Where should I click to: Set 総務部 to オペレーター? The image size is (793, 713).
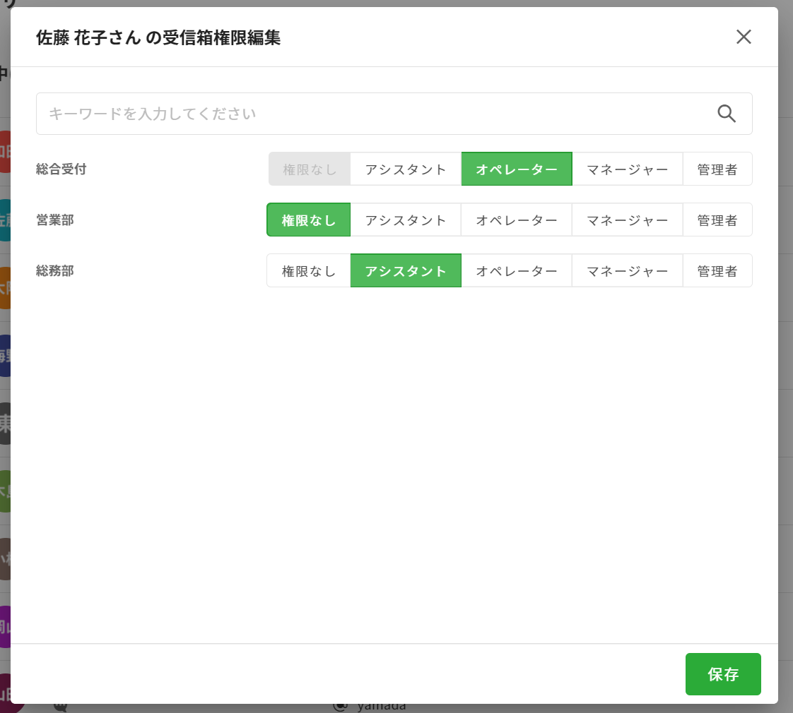coord(517,271)
